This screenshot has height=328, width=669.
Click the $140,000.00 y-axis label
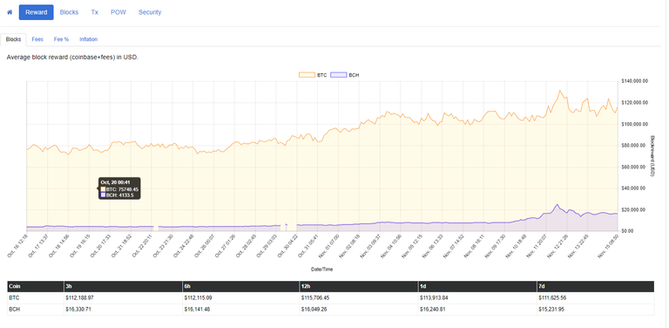pyautogui.click(x=634, y=81)
